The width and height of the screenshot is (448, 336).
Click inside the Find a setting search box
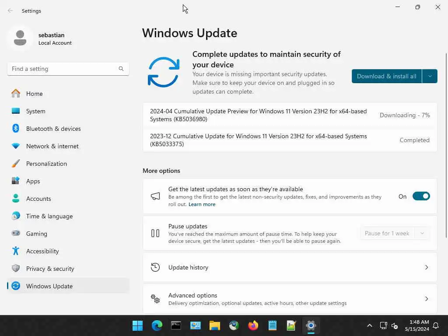coord(68,69)
